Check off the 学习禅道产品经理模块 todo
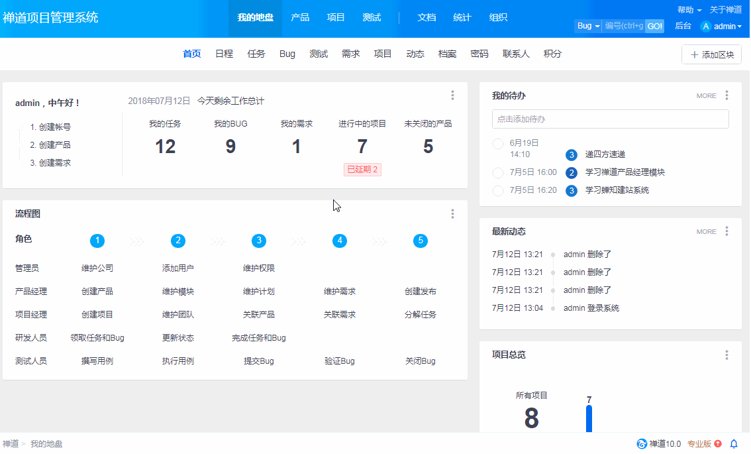 pos(498,173)
